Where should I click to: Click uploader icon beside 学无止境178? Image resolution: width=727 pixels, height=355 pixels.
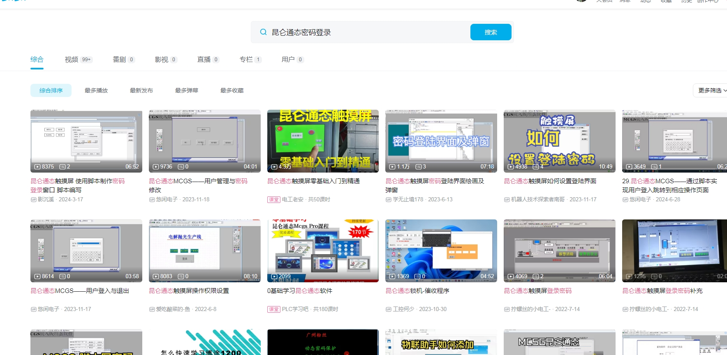click(x=389, y=200)
